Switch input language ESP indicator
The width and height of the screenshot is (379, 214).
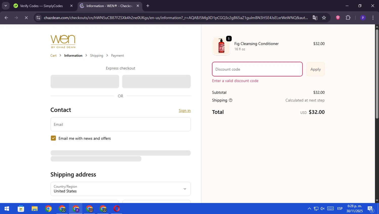pyautogui.click(x=340, y=209)
